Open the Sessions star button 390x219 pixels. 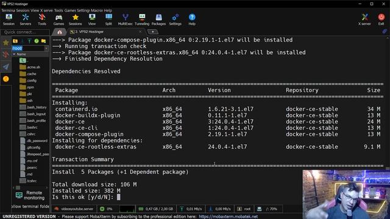(x=76, y=19)
